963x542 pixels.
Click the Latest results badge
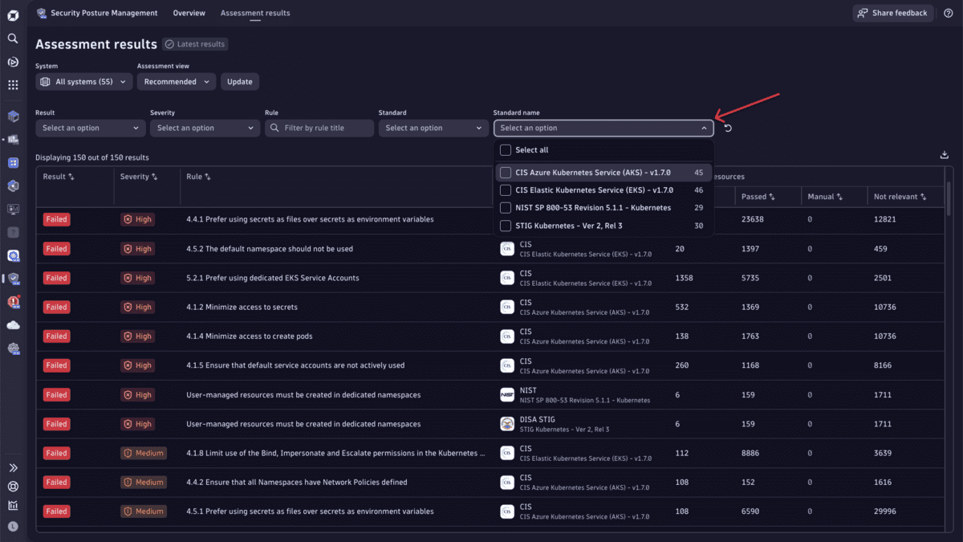[195, 44]
